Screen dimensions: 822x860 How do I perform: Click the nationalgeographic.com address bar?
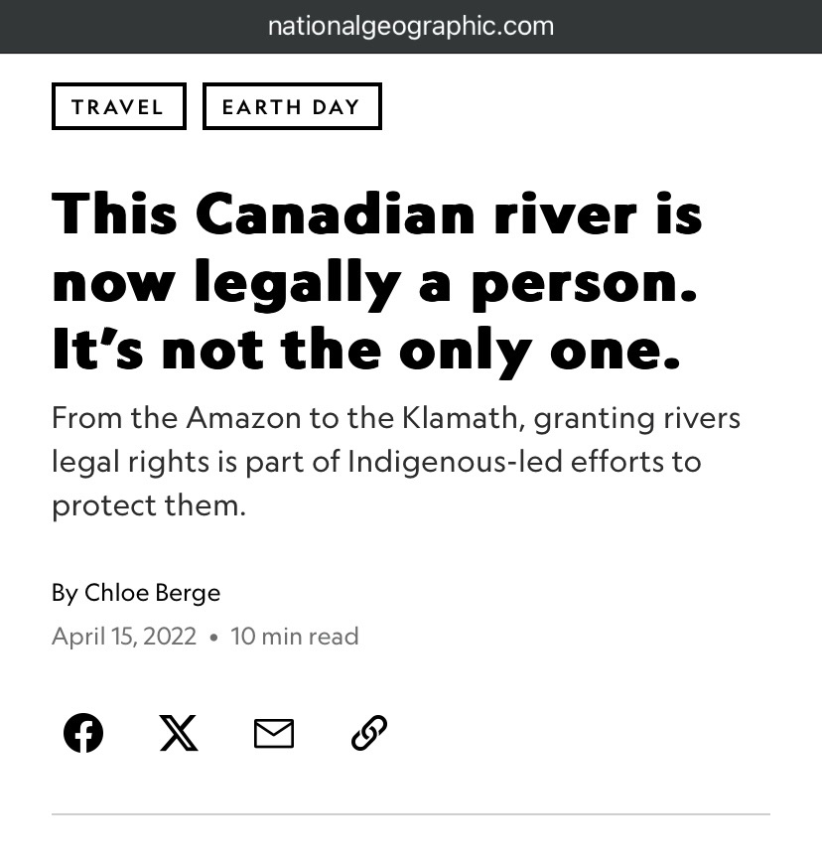(411, 27)
